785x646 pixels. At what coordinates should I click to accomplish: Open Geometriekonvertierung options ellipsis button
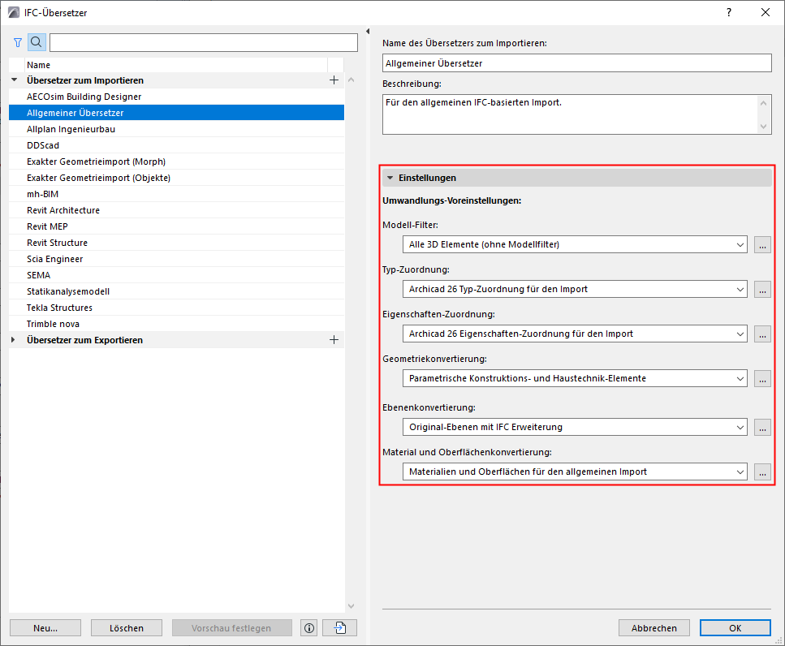pos(762,378)
